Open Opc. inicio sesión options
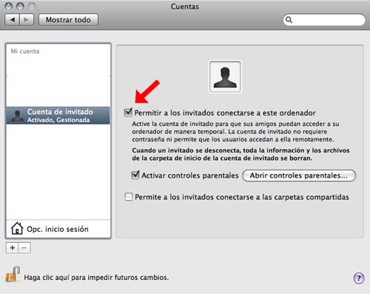Image resolution: width=370 pixels, height=294 pixels. pos(58,229)
